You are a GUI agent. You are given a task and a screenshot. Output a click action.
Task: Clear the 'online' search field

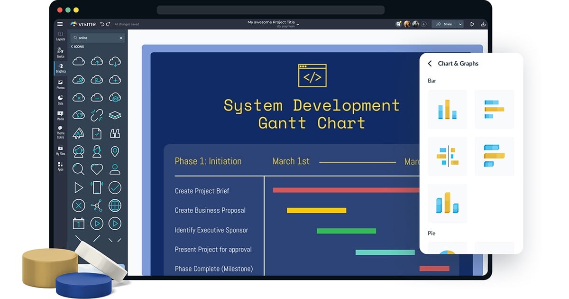tap(121, 38)
